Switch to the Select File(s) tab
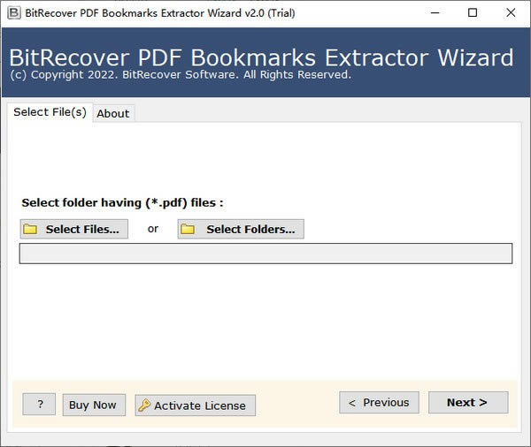Screen dimensions: 531x447 tap(50, 112)
